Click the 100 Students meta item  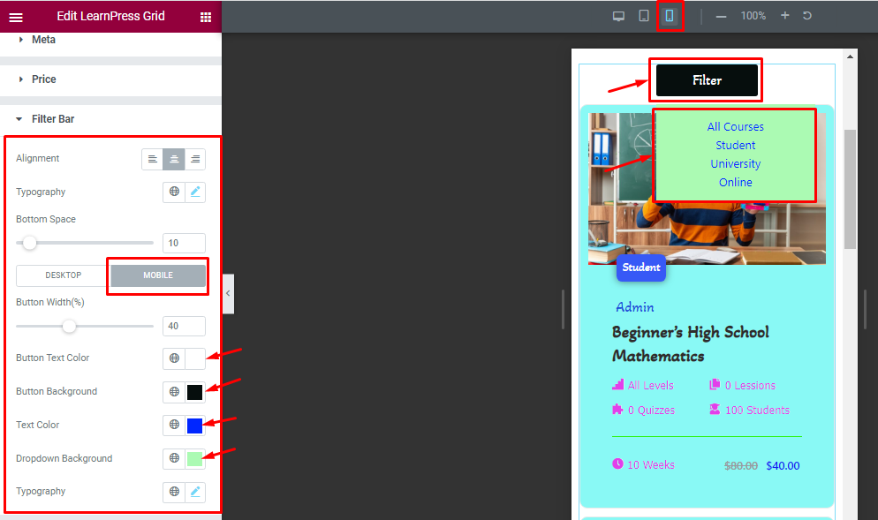[749, 410]
